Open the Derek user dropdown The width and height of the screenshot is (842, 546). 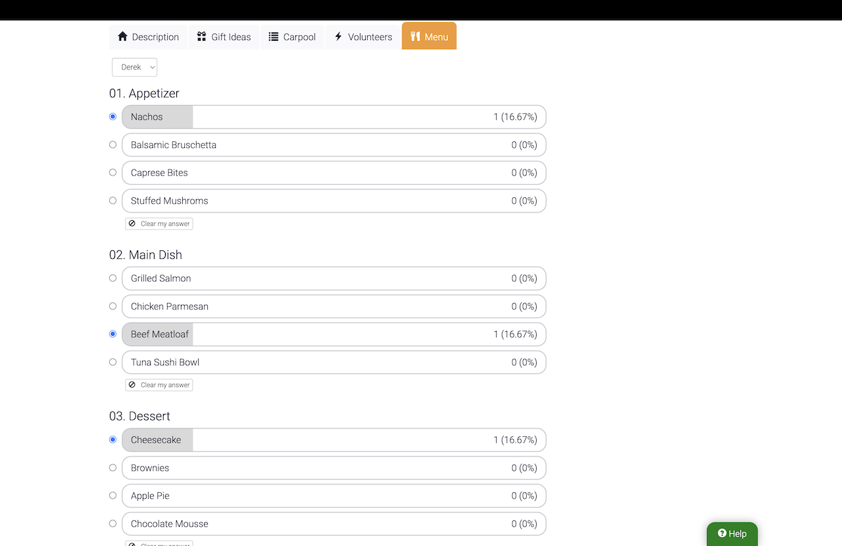coord(134,67)
